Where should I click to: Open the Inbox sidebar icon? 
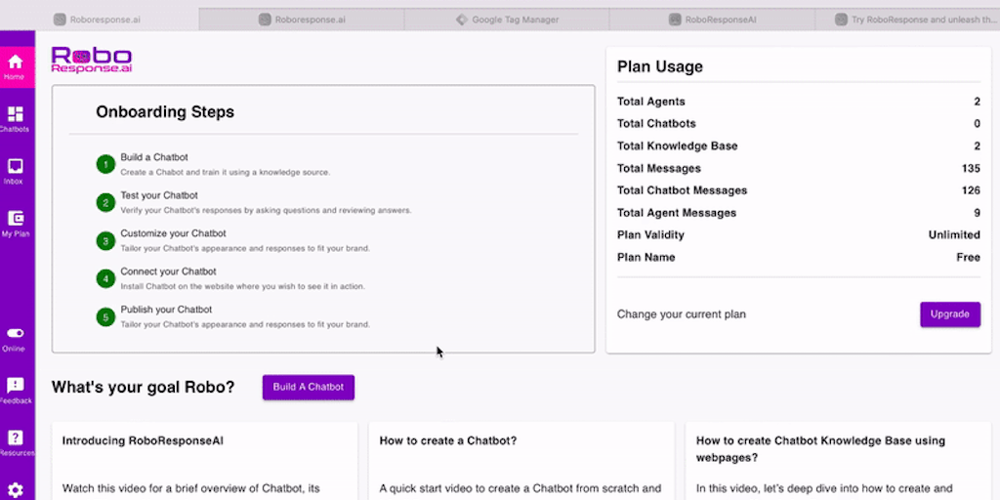[x=16, y=169]
